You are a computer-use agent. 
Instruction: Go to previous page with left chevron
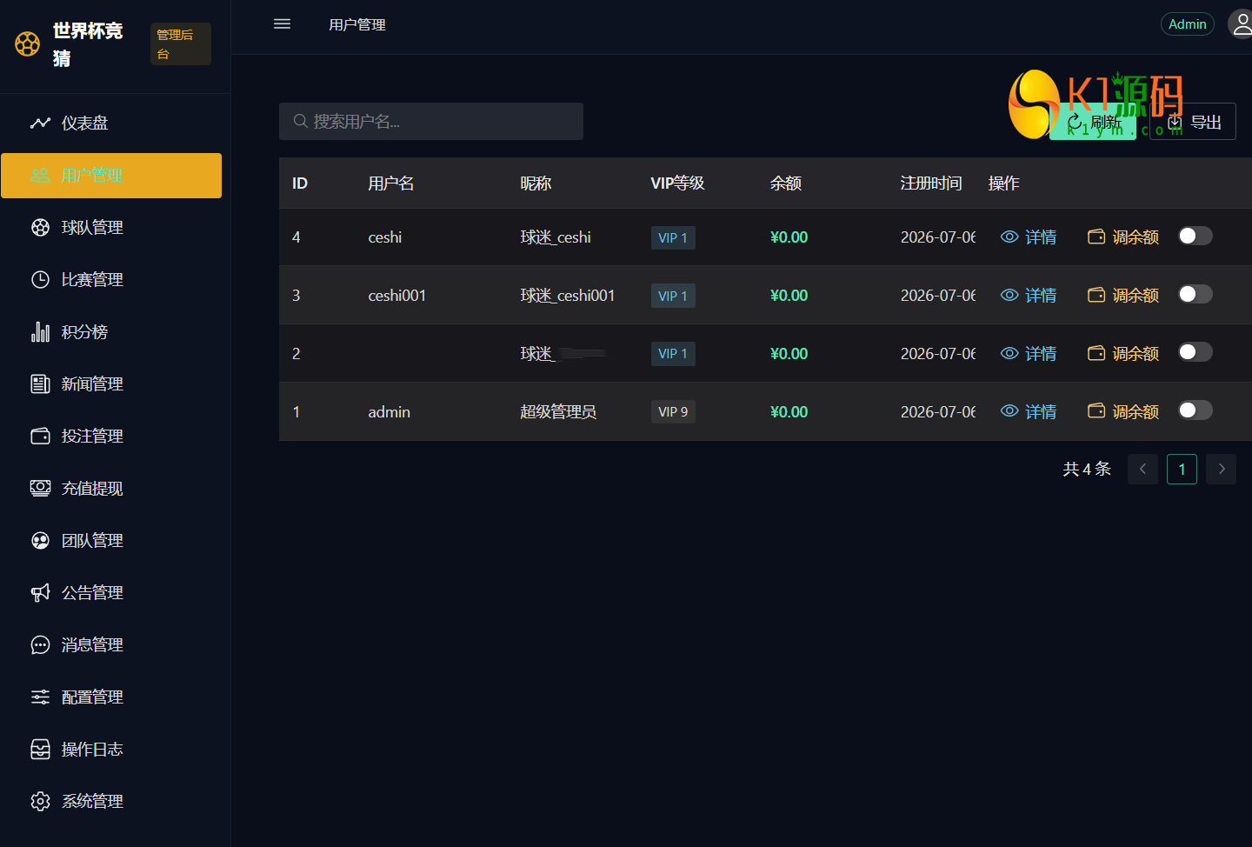coord(1142,469)
